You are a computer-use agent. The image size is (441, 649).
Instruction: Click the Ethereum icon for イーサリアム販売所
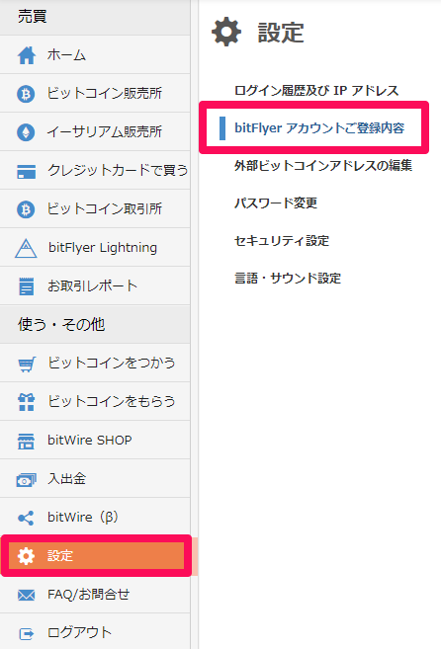(26, 132)
